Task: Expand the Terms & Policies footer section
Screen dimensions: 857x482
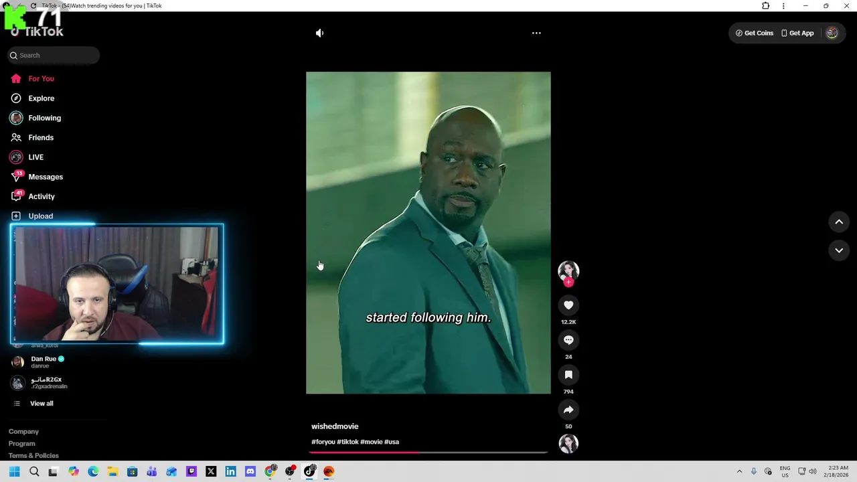Action: 33,456
